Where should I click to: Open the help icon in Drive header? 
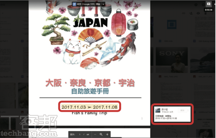[196, 5]
